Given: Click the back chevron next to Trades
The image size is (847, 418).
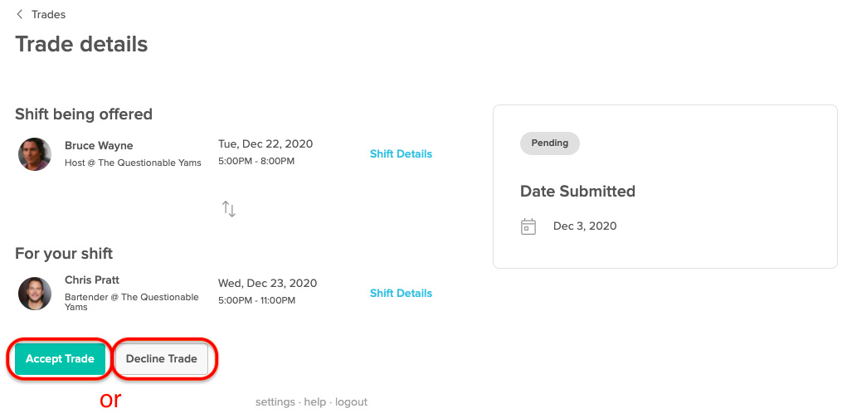Looking at the screenshot, I should click(20, 14).
